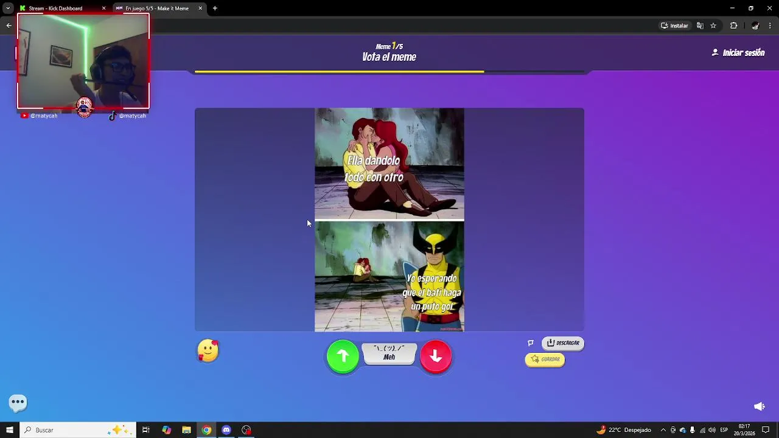Open the Windows Start menu
This screenshot has width=779, height=438.
[x=9, y=430]
